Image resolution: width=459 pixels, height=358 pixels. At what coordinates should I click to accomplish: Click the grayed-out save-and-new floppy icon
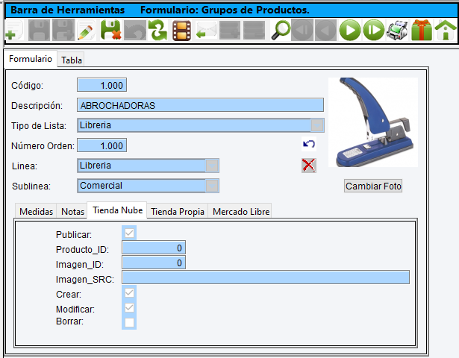63,30
